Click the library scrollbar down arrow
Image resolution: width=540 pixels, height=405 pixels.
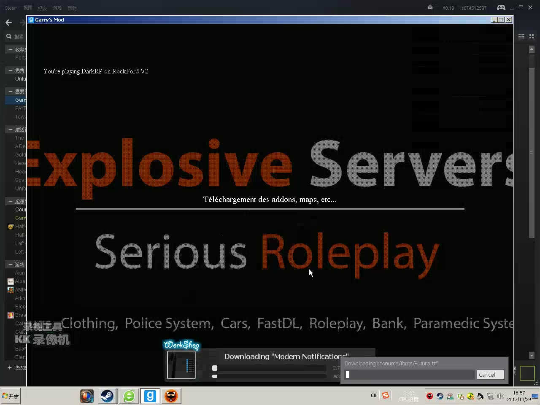coord(532,356)
